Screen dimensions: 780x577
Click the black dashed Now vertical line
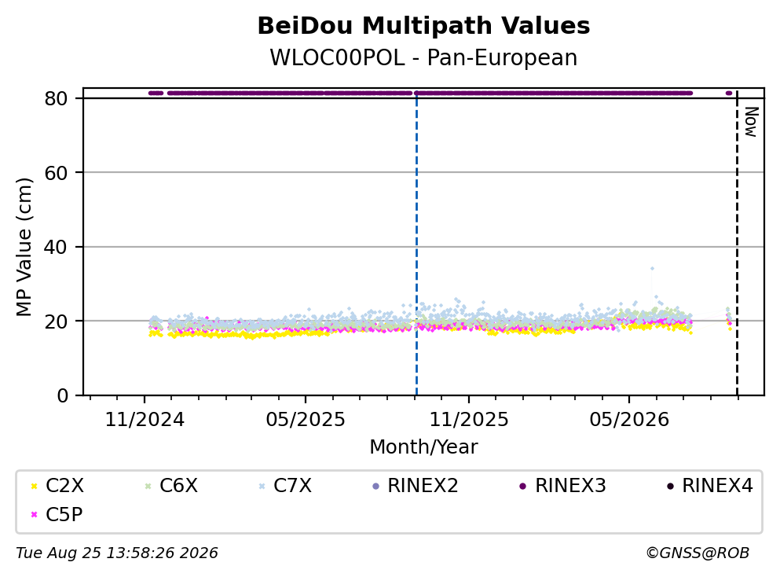[x=738, y=242]
